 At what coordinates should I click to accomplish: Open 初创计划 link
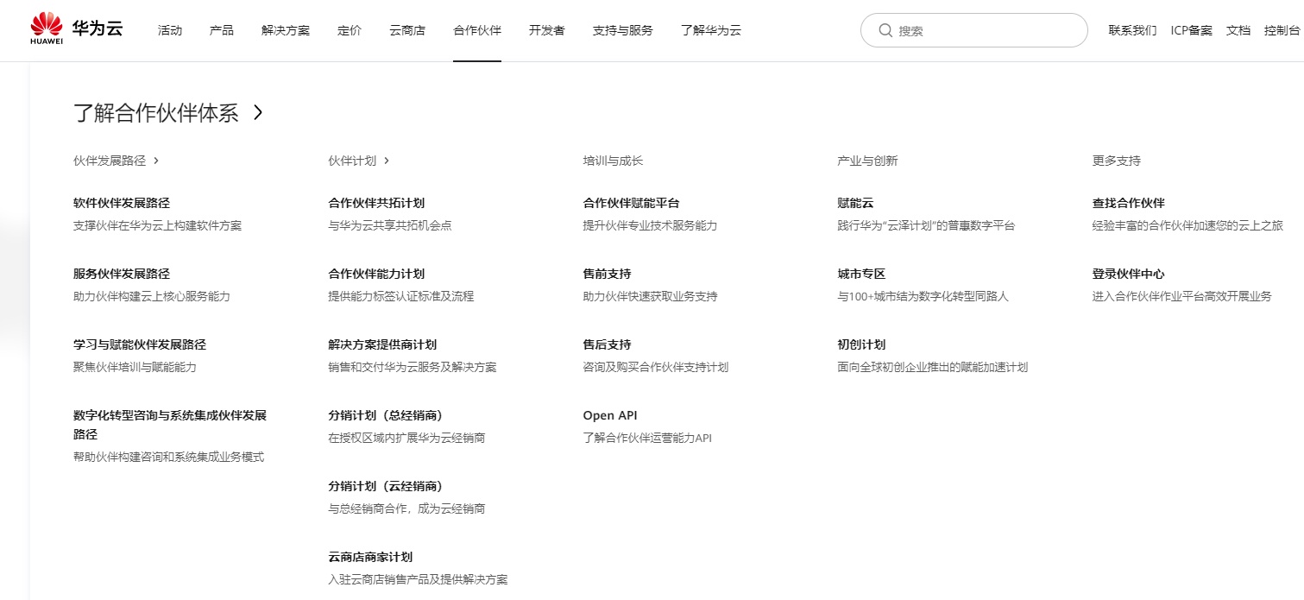click(x=861, y=344)
